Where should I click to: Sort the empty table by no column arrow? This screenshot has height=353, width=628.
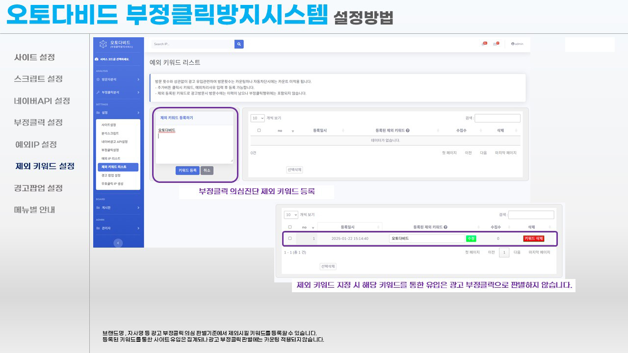click(x=292, y=131)
